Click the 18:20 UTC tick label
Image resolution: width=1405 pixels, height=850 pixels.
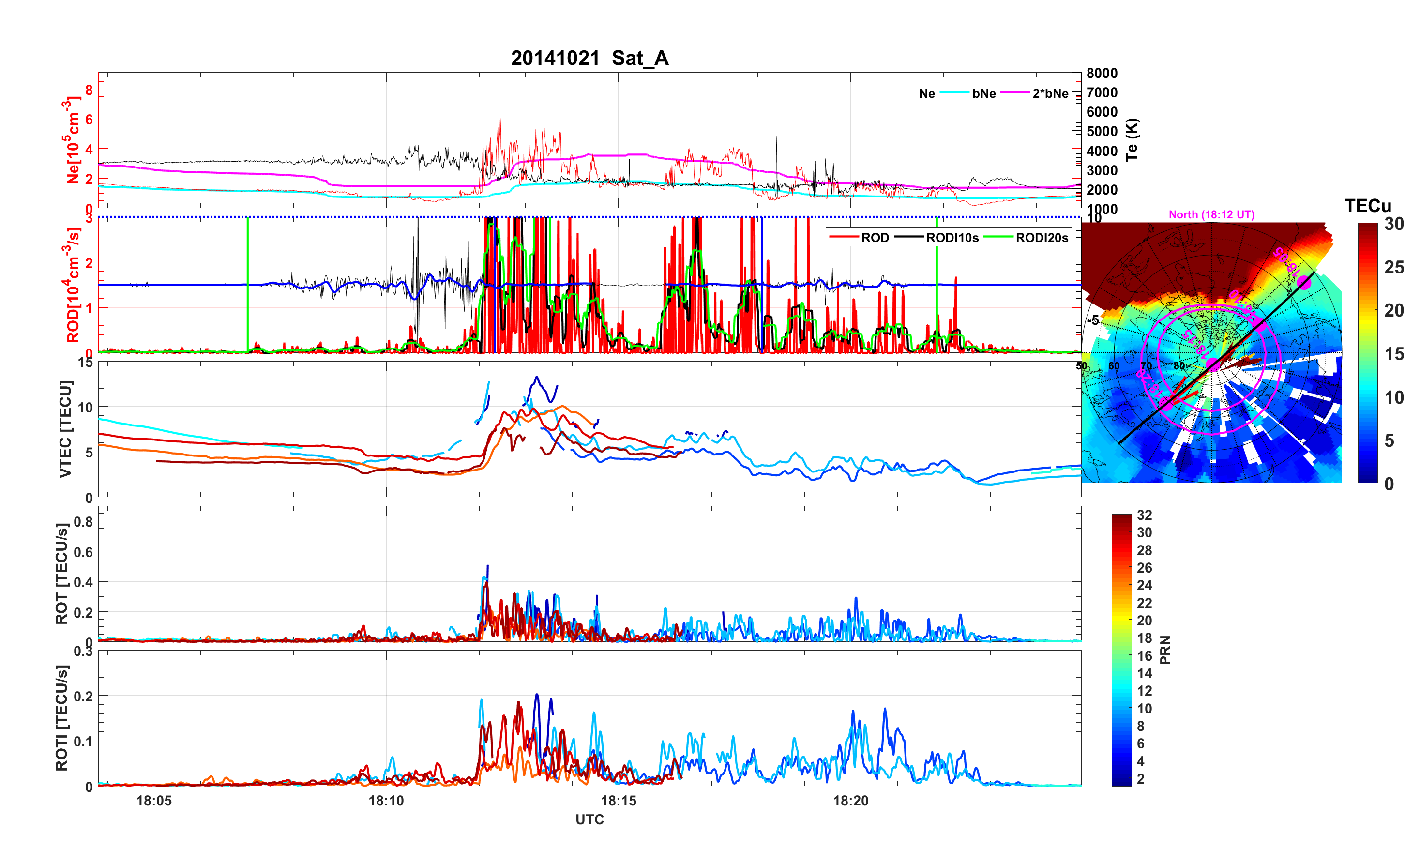coord(851,800)
